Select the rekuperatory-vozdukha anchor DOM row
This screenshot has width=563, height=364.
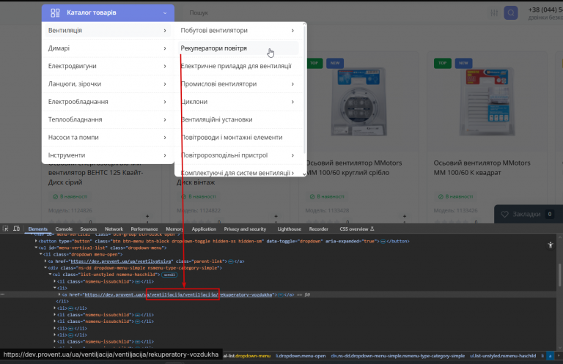pyautogui.click(x=280, y=294)
